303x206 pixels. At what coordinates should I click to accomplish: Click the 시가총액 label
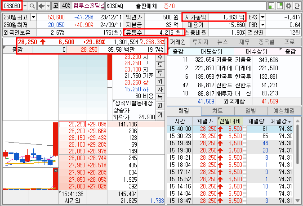tap(196, 17)
